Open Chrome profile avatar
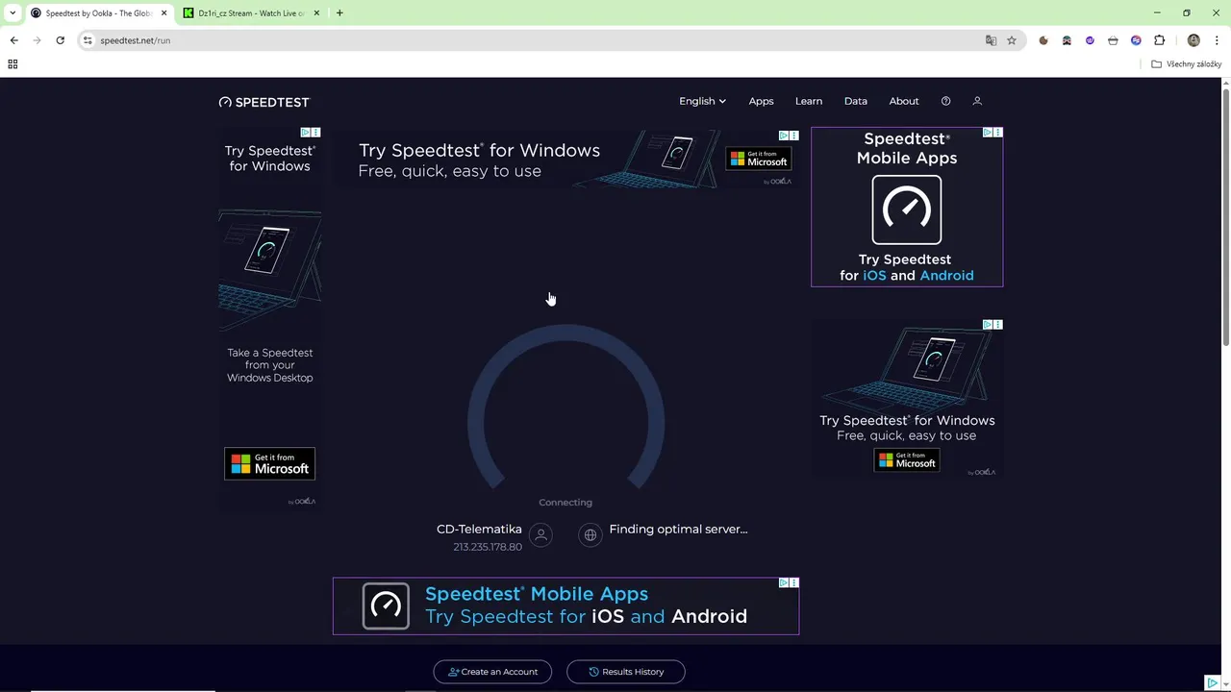 [x=1193, y=40]
